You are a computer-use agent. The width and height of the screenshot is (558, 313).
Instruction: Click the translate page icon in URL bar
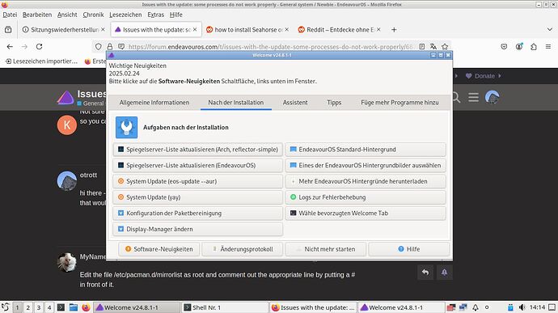[x=433, y=47]
